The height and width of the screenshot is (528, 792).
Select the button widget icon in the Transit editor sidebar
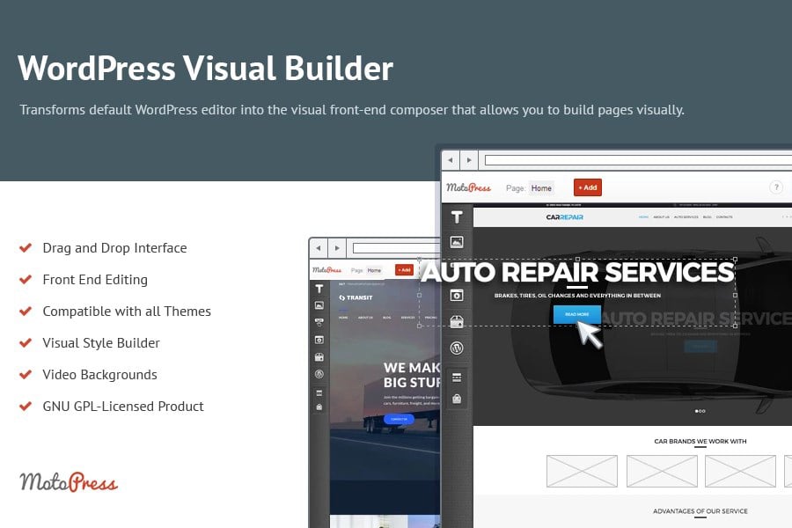319,322
